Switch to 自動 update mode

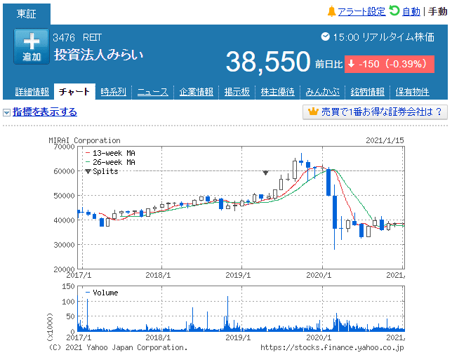pos(411,11)
